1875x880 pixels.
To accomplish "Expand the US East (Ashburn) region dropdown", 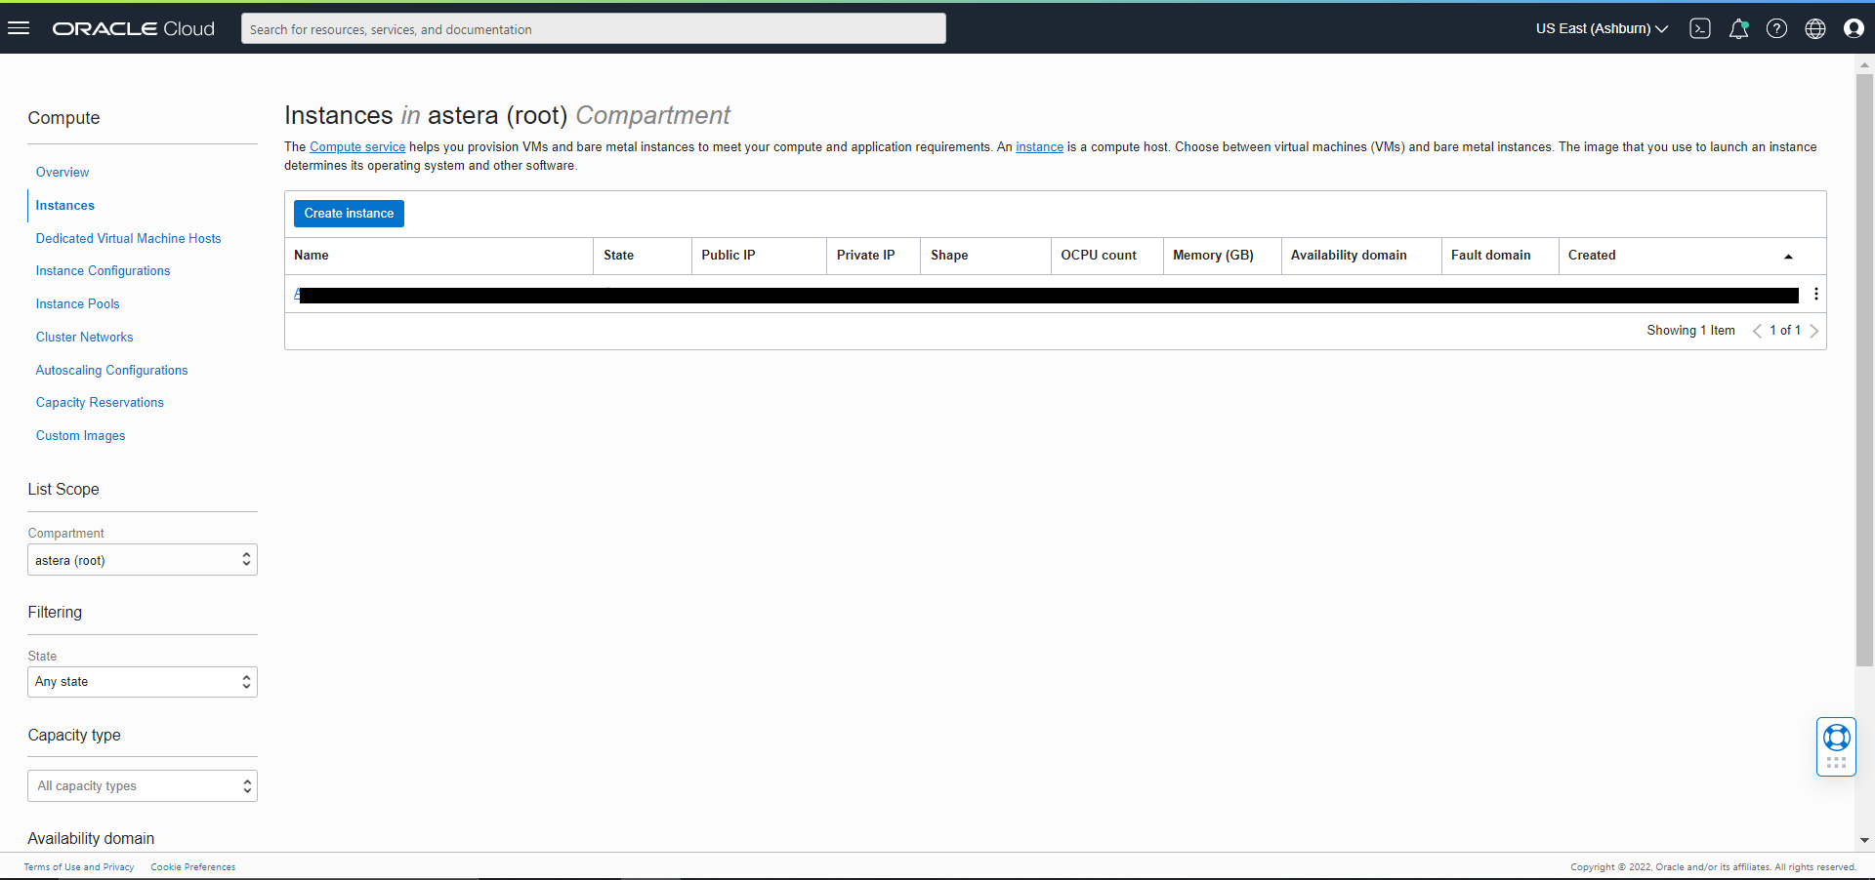I will point(1602,28).
